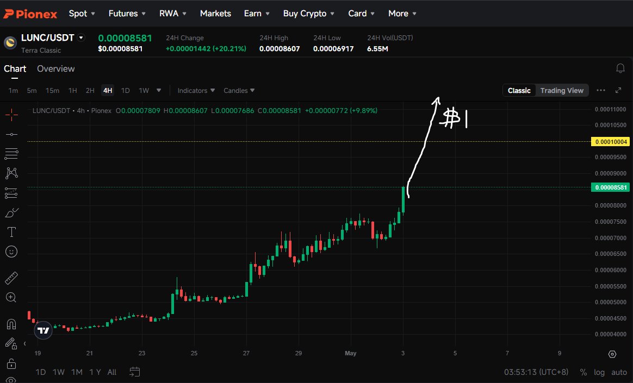This screenshot has height=383, width=633.
Task: Select the Text annotation tool
Action: click(x=11, y=232)
